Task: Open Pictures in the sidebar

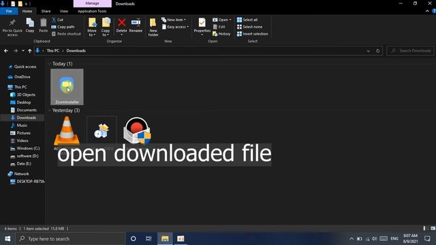Action: click(x=20, y=133)
